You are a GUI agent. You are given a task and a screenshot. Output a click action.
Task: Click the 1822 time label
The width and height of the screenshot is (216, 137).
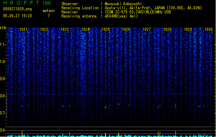(44, 29)
